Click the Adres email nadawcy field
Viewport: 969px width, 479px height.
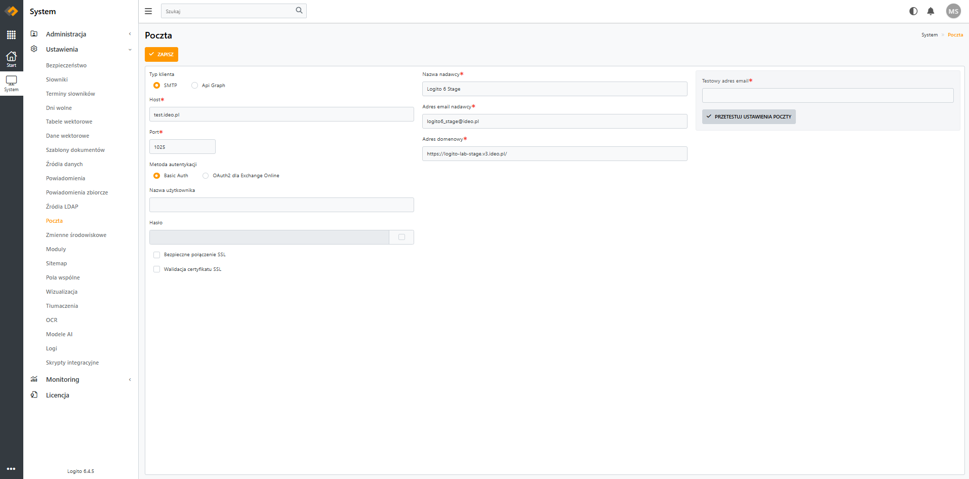pyautogui.click(x=555, y=122)
